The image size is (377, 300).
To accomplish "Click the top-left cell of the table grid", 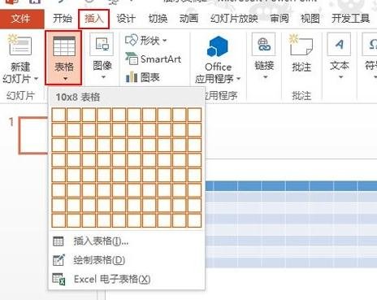I will coord(58,115).
